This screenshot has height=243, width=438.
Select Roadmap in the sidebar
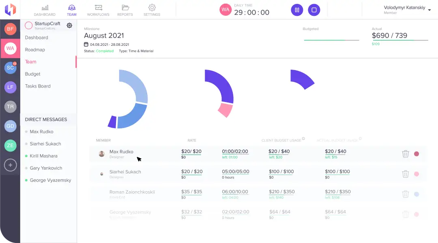point(35,50)
